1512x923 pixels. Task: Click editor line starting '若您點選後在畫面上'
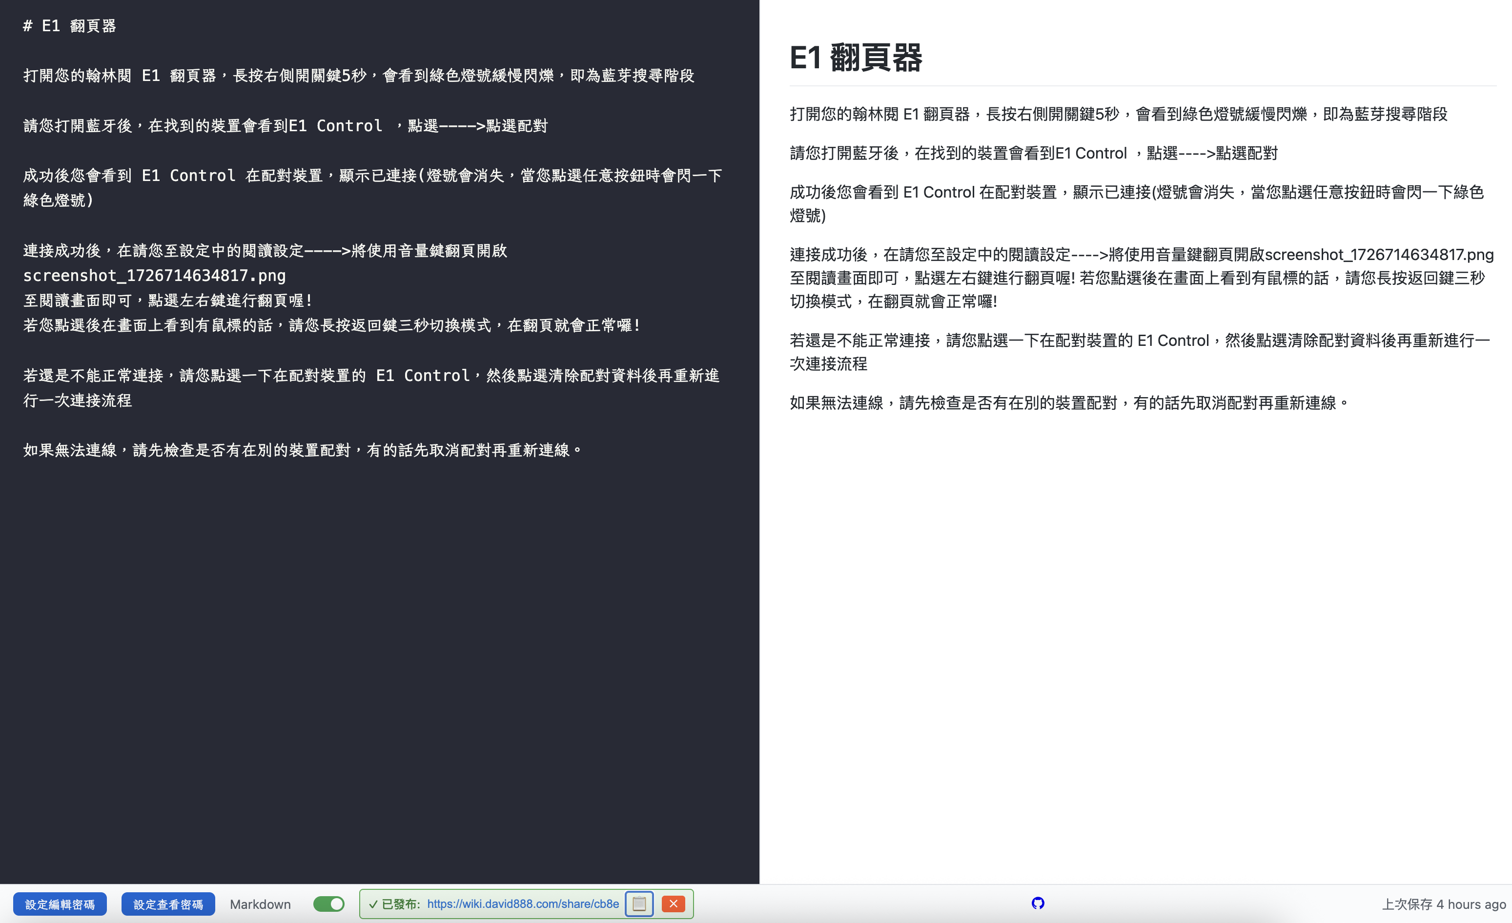(x=332, y=325)
